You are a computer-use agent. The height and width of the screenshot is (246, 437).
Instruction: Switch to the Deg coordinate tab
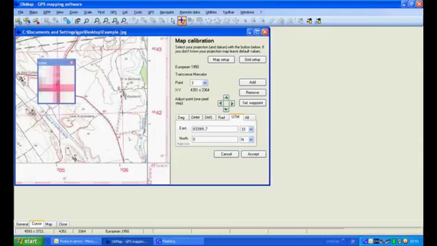pos(181,117)
